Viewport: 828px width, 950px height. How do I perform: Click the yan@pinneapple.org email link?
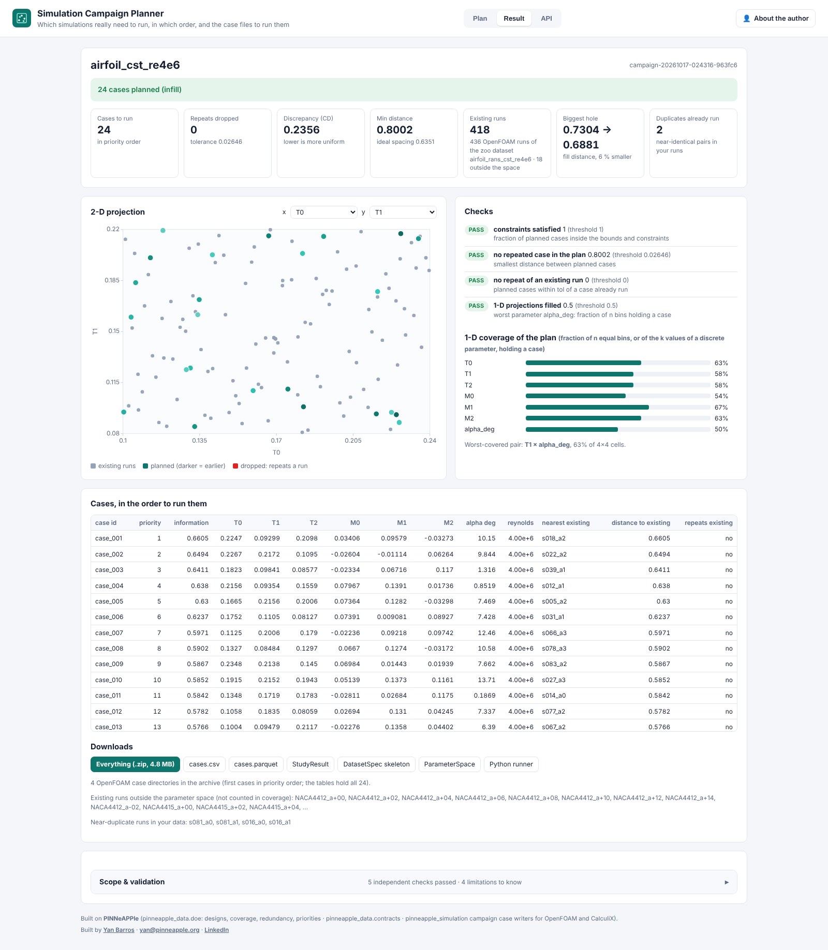[169, 930]
